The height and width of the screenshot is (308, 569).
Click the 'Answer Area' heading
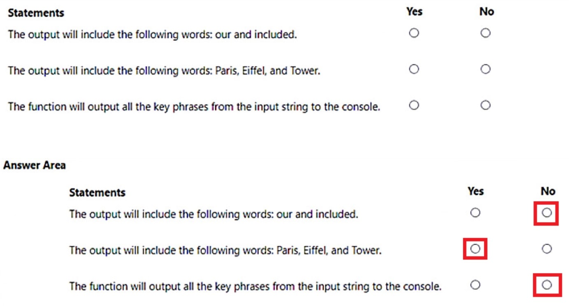(x=35, y=165)
